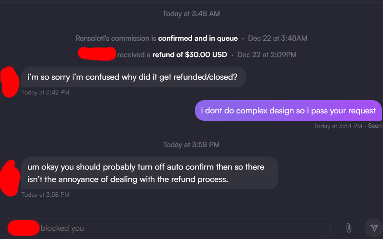Select the "why did it get refunded/closed" message
This screenshot has height=239, width=383.
(x=133, y=77)
